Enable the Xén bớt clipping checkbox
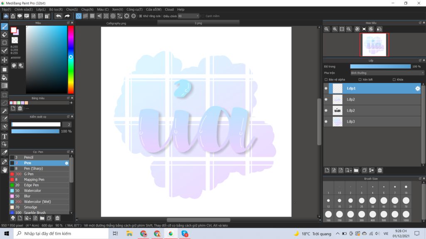Viewport: 426px width, 239px height. click(360, 80)
